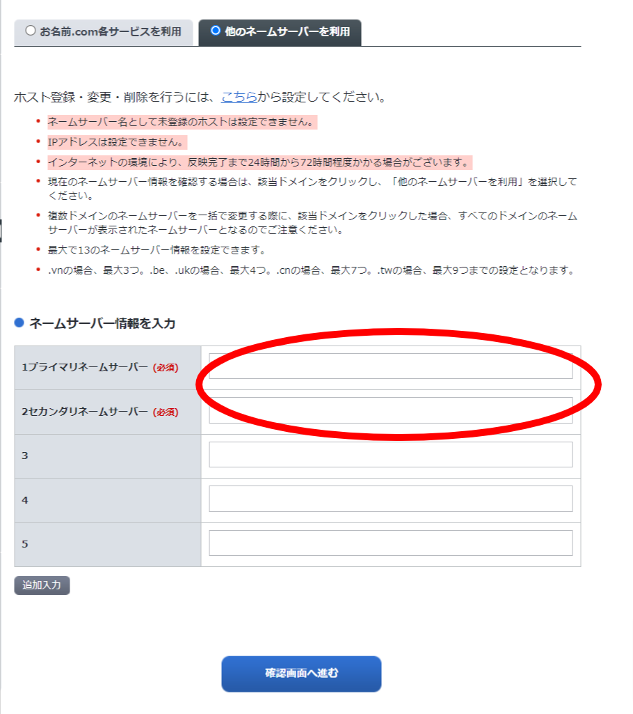Viewport: 633px width, 714px height.
Task: Click the IPアドレスは設定できません notice
Action: pyautogui.click(x=118, y=142)
